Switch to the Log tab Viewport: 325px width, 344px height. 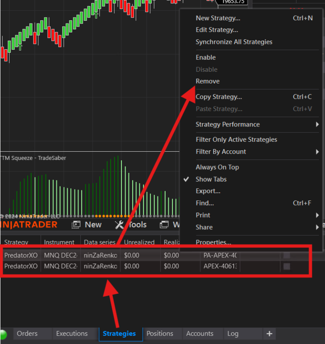[233, 334]
